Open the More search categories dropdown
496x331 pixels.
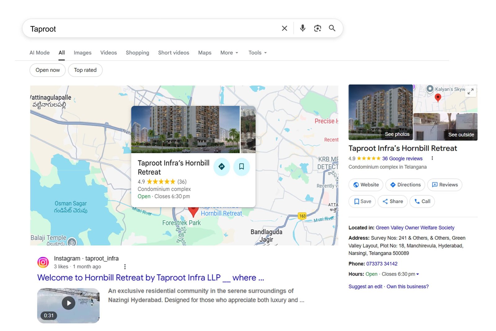coord(229,53)
